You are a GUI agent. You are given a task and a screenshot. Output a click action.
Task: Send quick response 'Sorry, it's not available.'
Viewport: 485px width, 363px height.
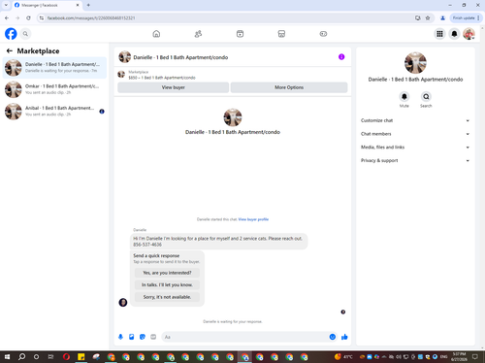(x=167, y=297)
